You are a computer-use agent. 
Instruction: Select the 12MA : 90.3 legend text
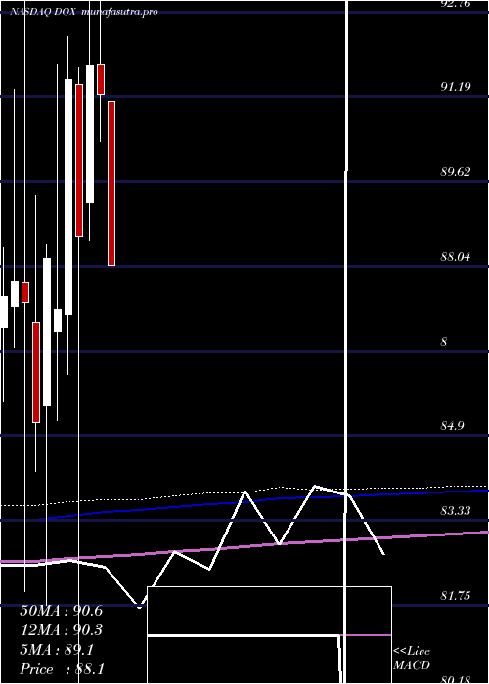(61, 630)
